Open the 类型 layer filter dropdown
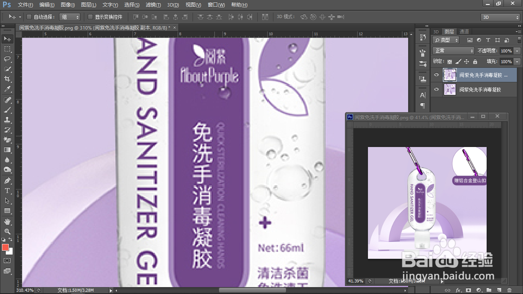 pyautogui.click(x=446, y=40)
